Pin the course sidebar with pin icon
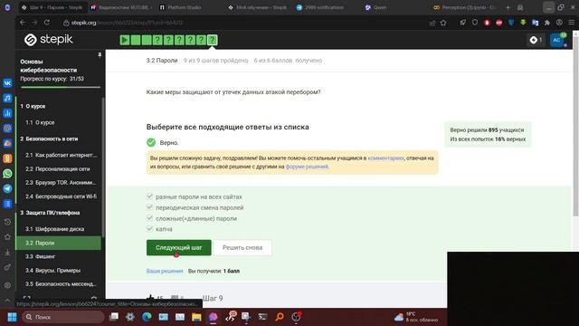Image resolution: width=579 pixels, height=326 pixels. (x=100, y=55)
